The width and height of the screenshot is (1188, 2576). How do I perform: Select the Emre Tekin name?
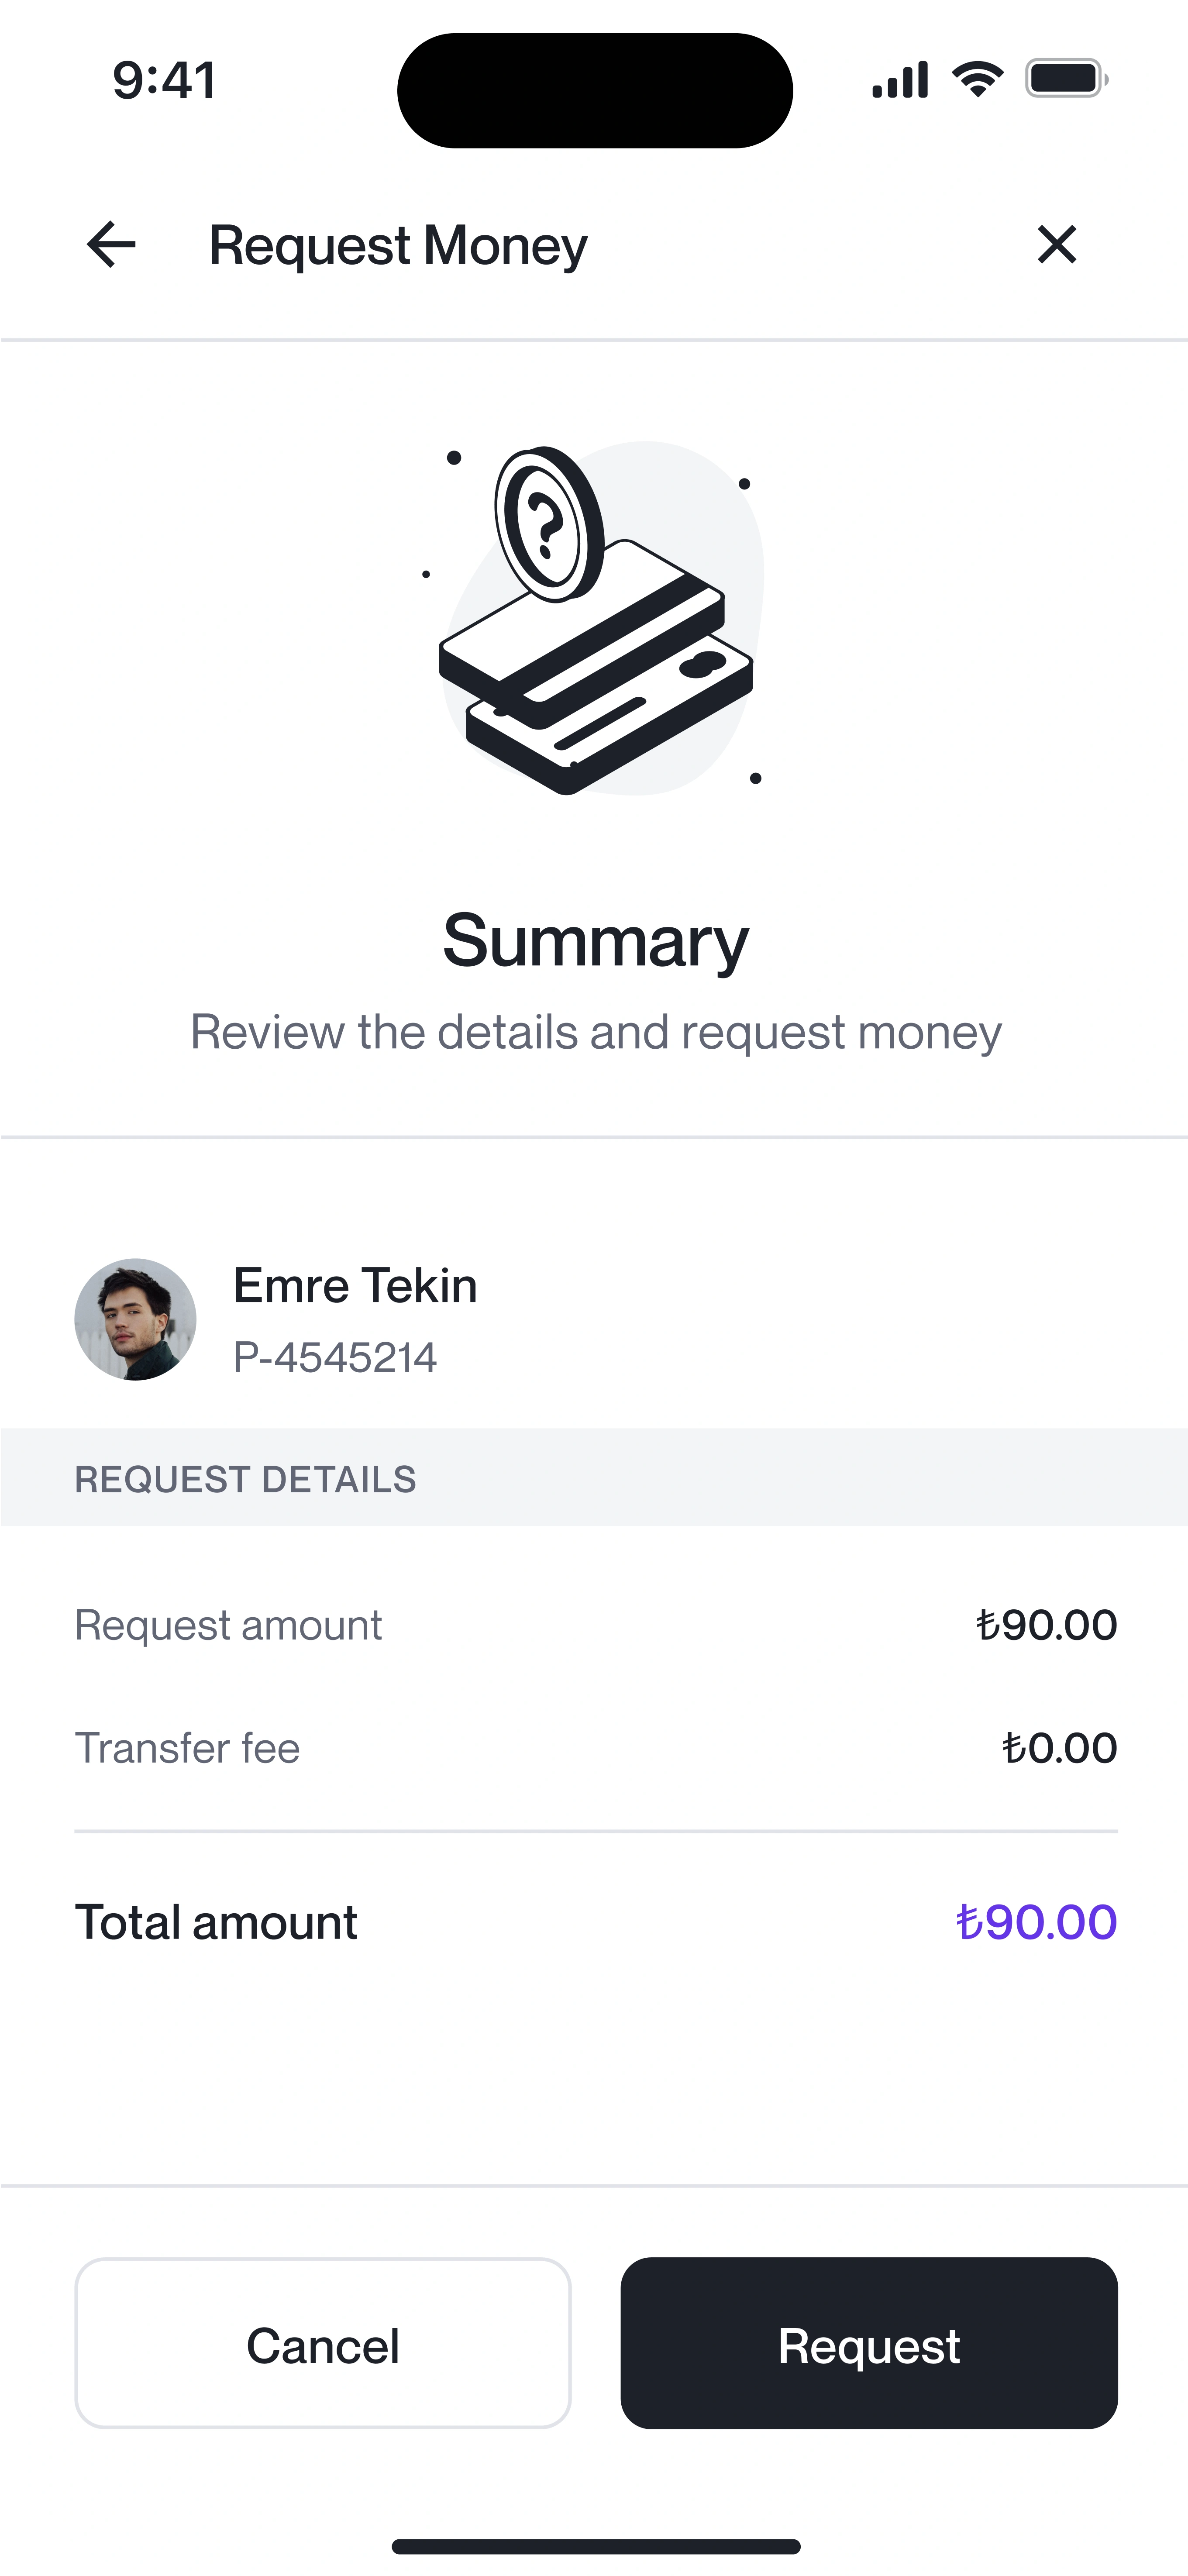tap(355, 1285)
